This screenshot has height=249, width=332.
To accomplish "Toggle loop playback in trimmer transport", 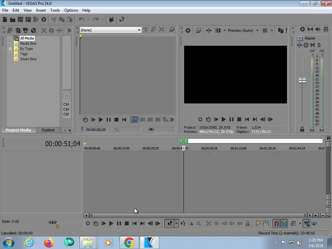I will click(x=85, y=120).
